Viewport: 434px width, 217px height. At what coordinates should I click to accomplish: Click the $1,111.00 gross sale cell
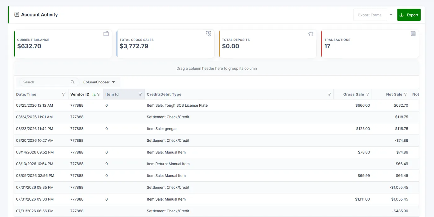(353, 199)
